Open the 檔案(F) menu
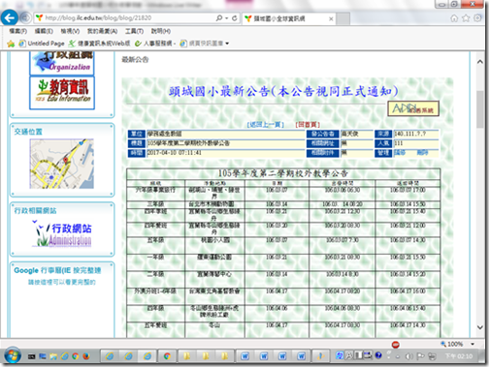Viewport: 489px width, 367px height. pos(18,31)
